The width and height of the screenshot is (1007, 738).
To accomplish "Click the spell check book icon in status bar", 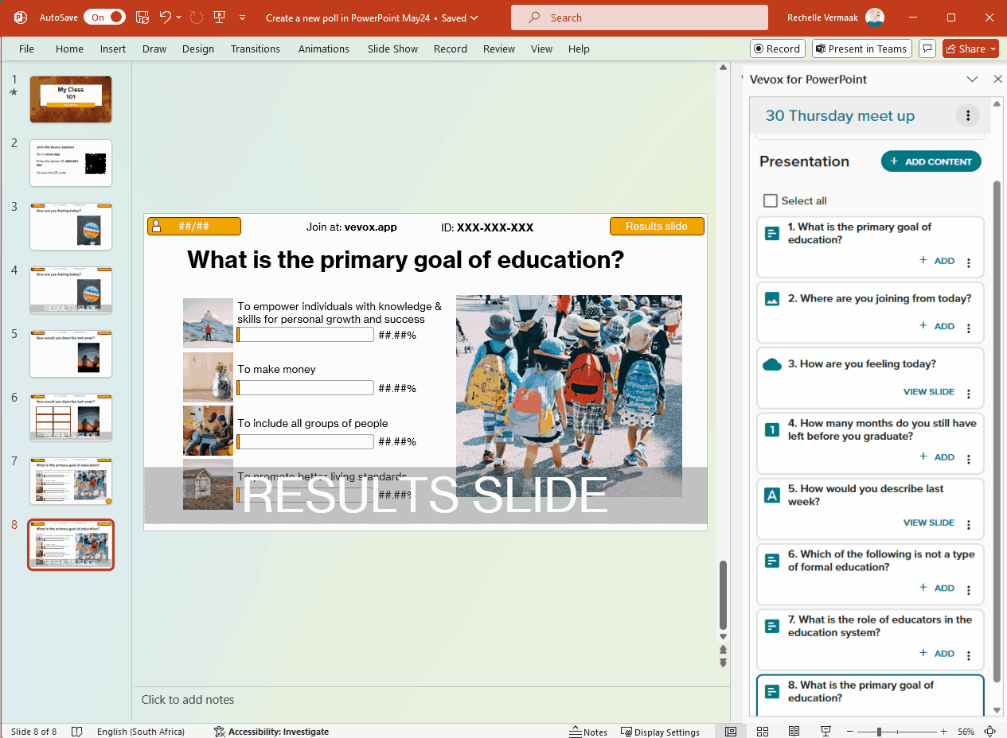I will [x=76, y=731].
